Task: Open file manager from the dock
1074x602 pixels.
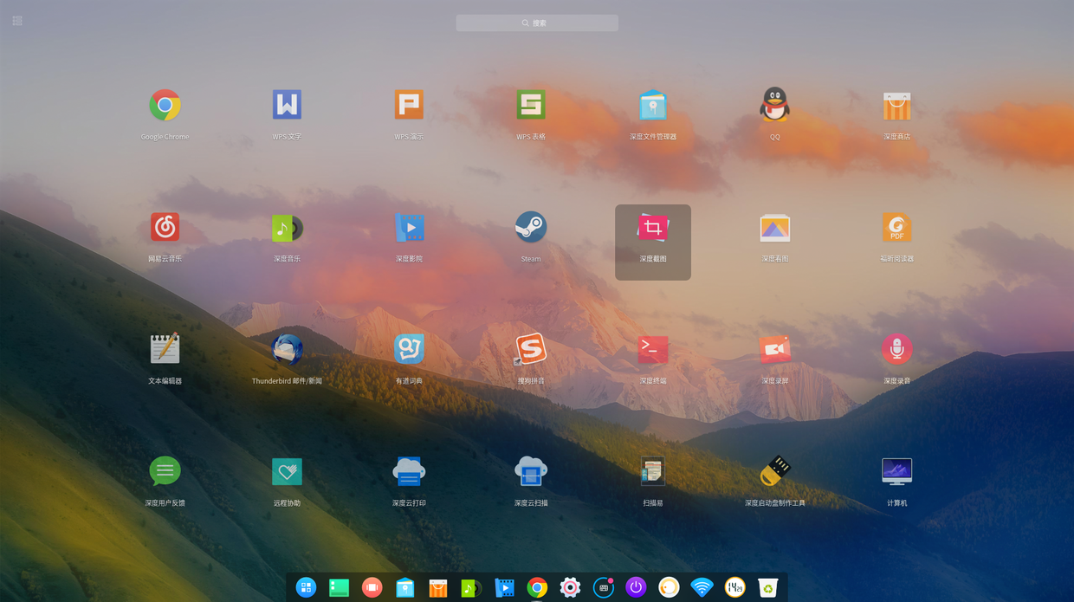Action: click(405, 588)
